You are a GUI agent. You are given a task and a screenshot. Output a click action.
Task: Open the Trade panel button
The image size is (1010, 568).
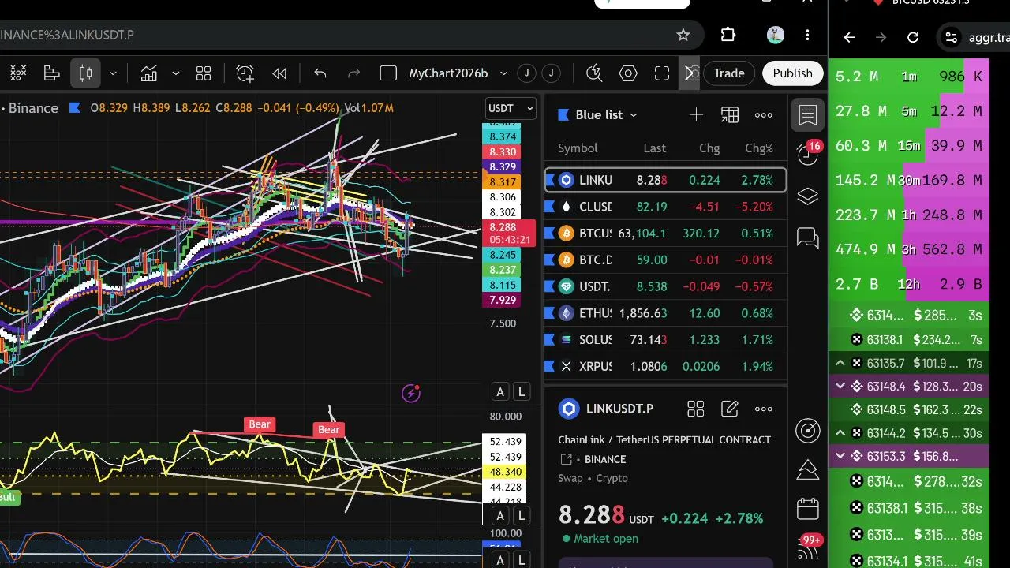tap(729, 73)
